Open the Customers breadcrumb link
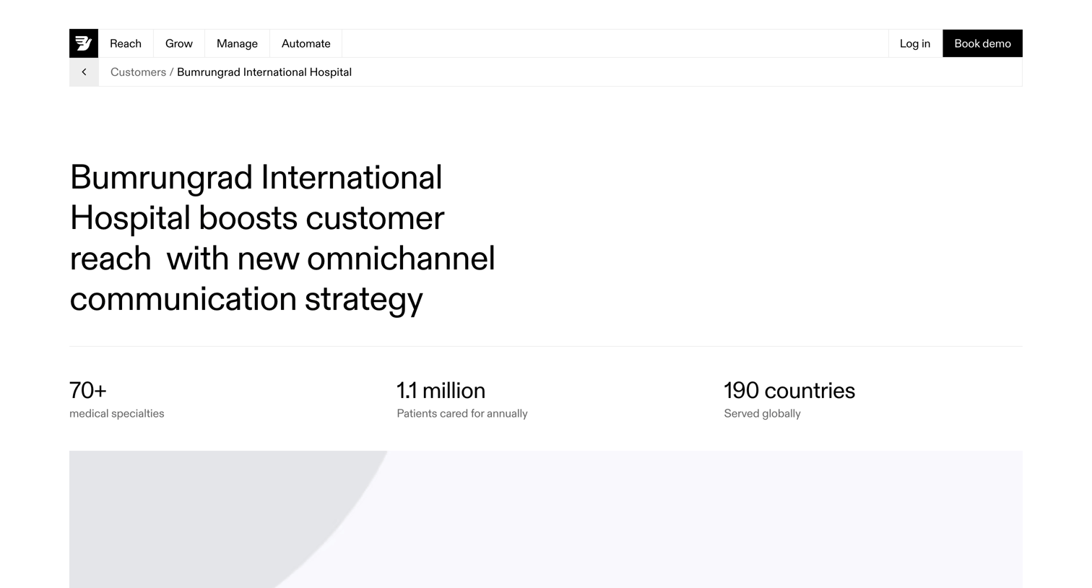This screenshot has width=1092, height=588. 138,72
